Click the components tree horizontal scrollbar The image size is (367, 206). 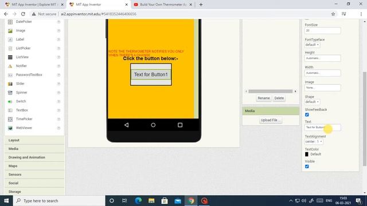point(271,92)
